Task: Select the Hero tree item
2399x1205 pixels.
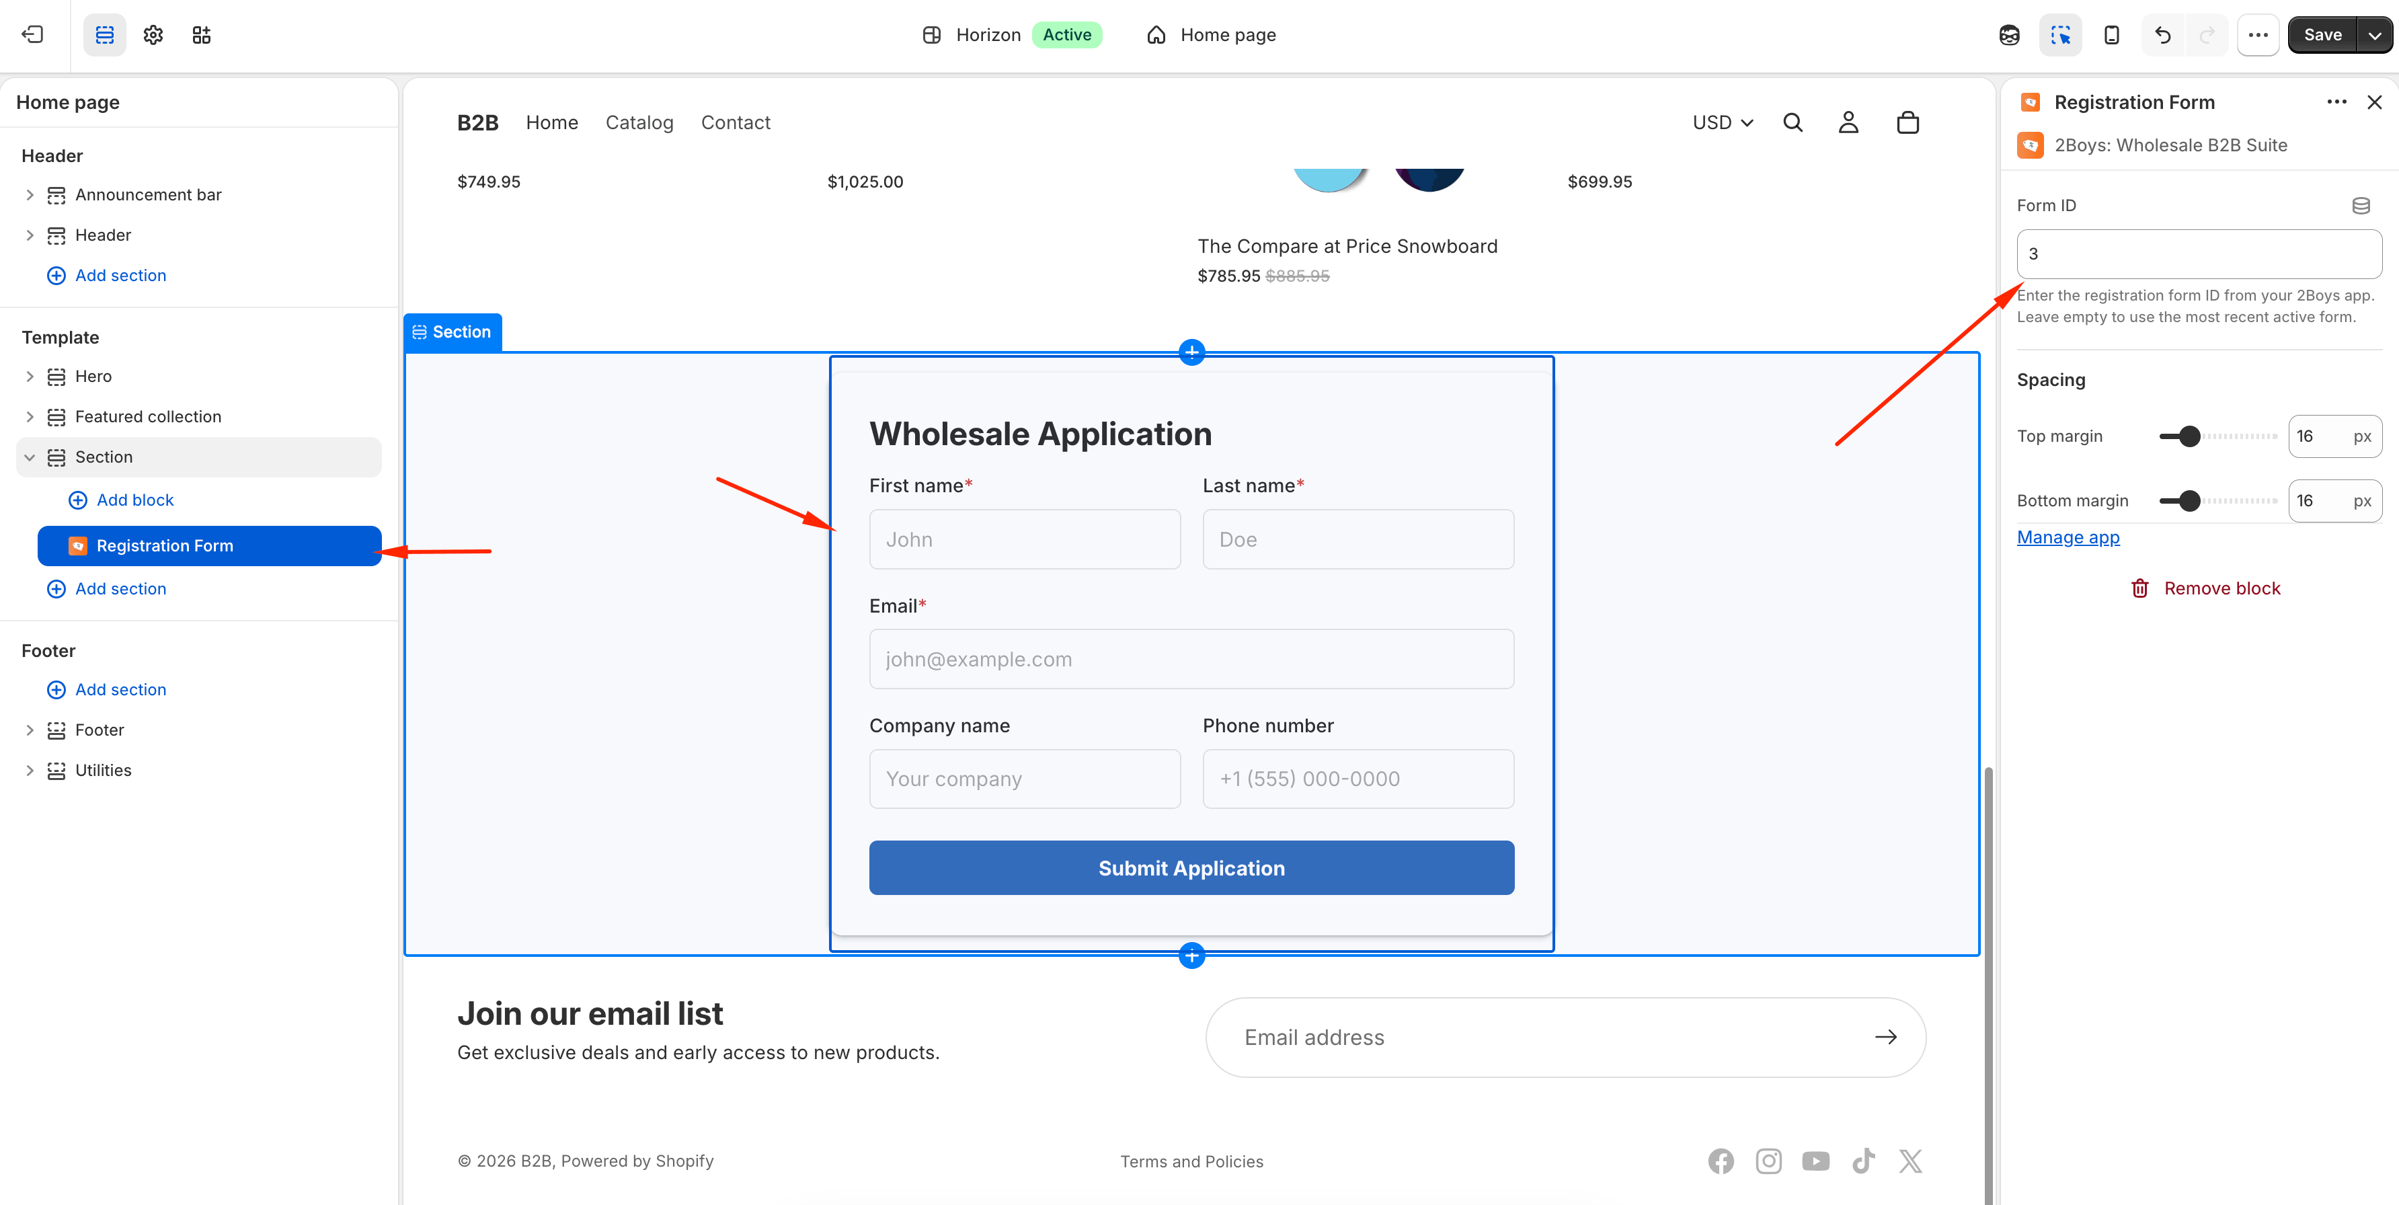Action: pyautogui.click(x=199, y=376)
